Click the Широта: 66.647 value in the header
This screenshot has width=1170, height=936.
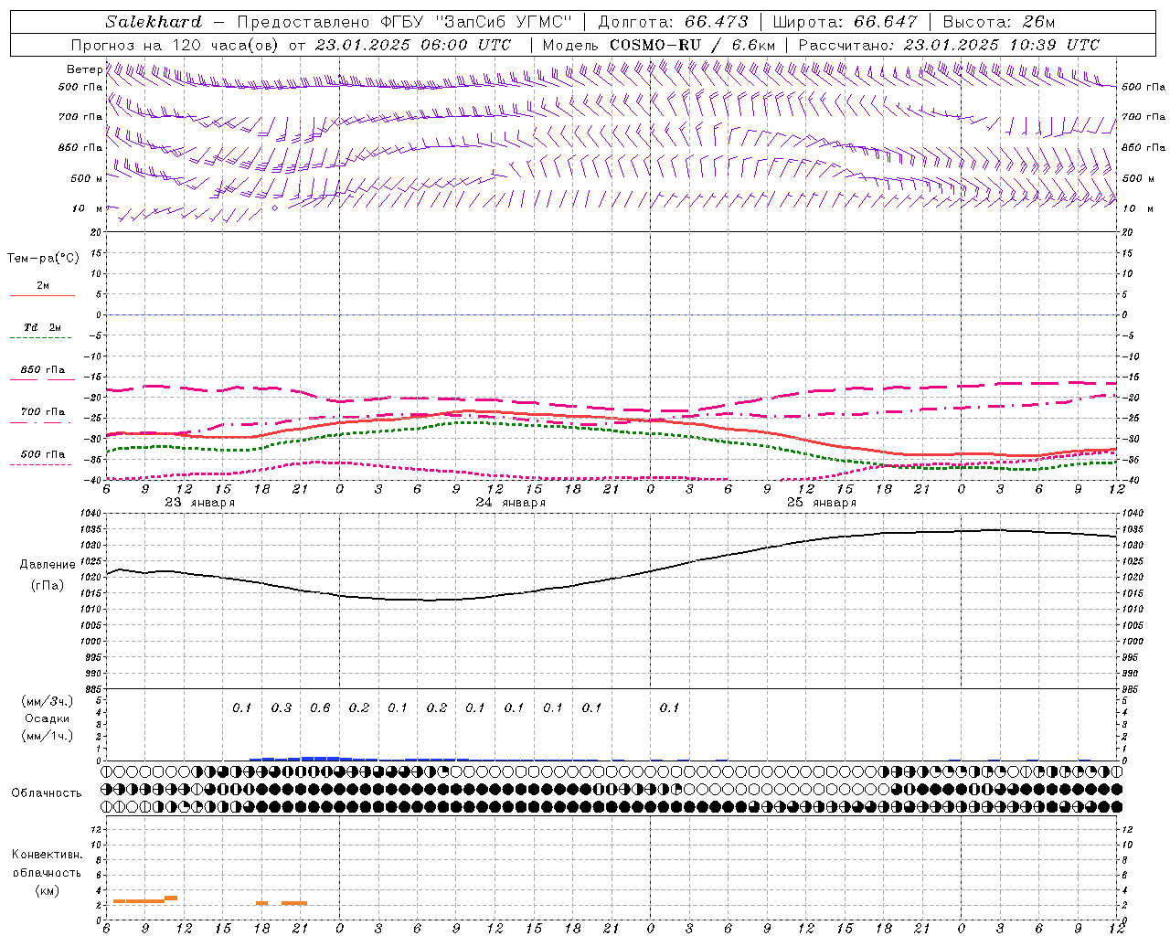845,22
